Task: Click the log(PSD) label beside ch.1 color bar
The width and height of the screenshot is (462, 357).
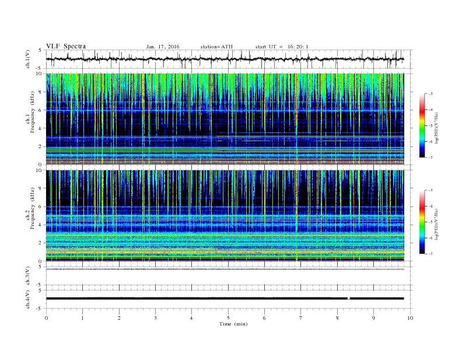Action: (436, 128)
